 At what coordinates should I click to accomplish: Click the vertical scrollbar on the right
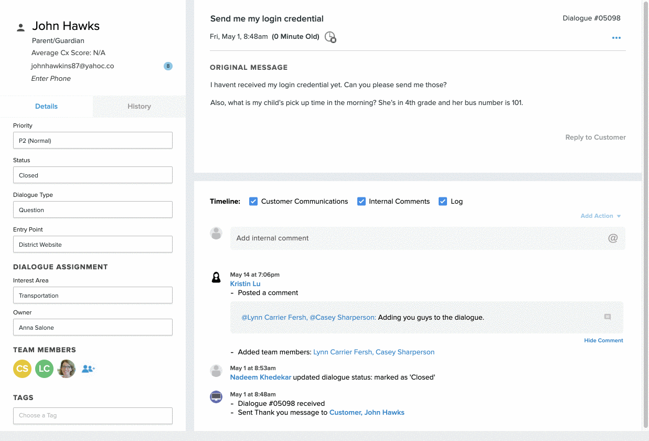(645, 210)
